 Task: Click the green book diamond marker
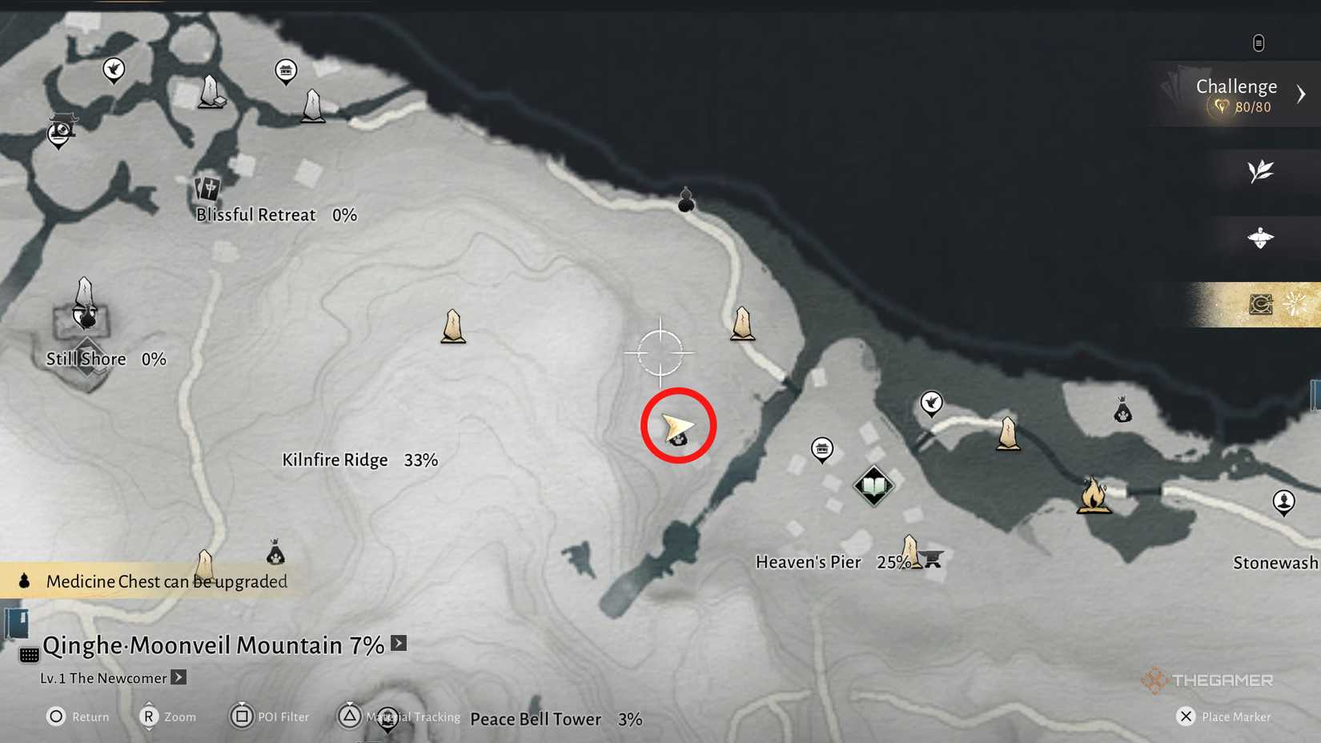pos(873,486)
